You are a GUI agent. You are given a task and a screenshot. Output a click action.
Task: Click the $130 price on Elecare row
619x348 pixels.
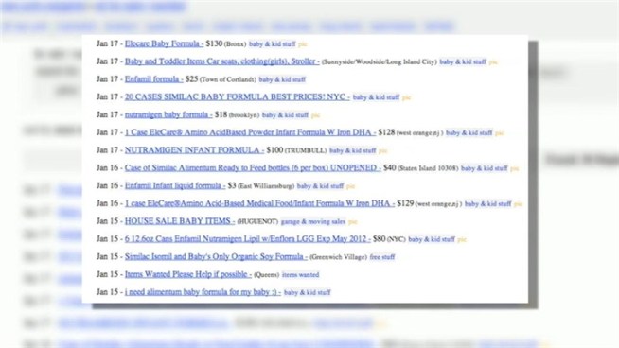pyautogui.click(x=214, y=43)
